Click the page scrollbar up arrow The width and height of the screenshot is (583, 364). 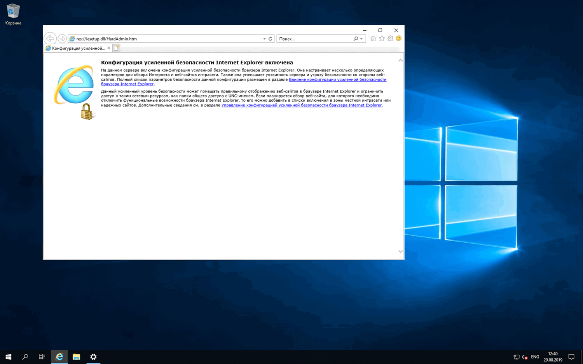pos(400,60)
